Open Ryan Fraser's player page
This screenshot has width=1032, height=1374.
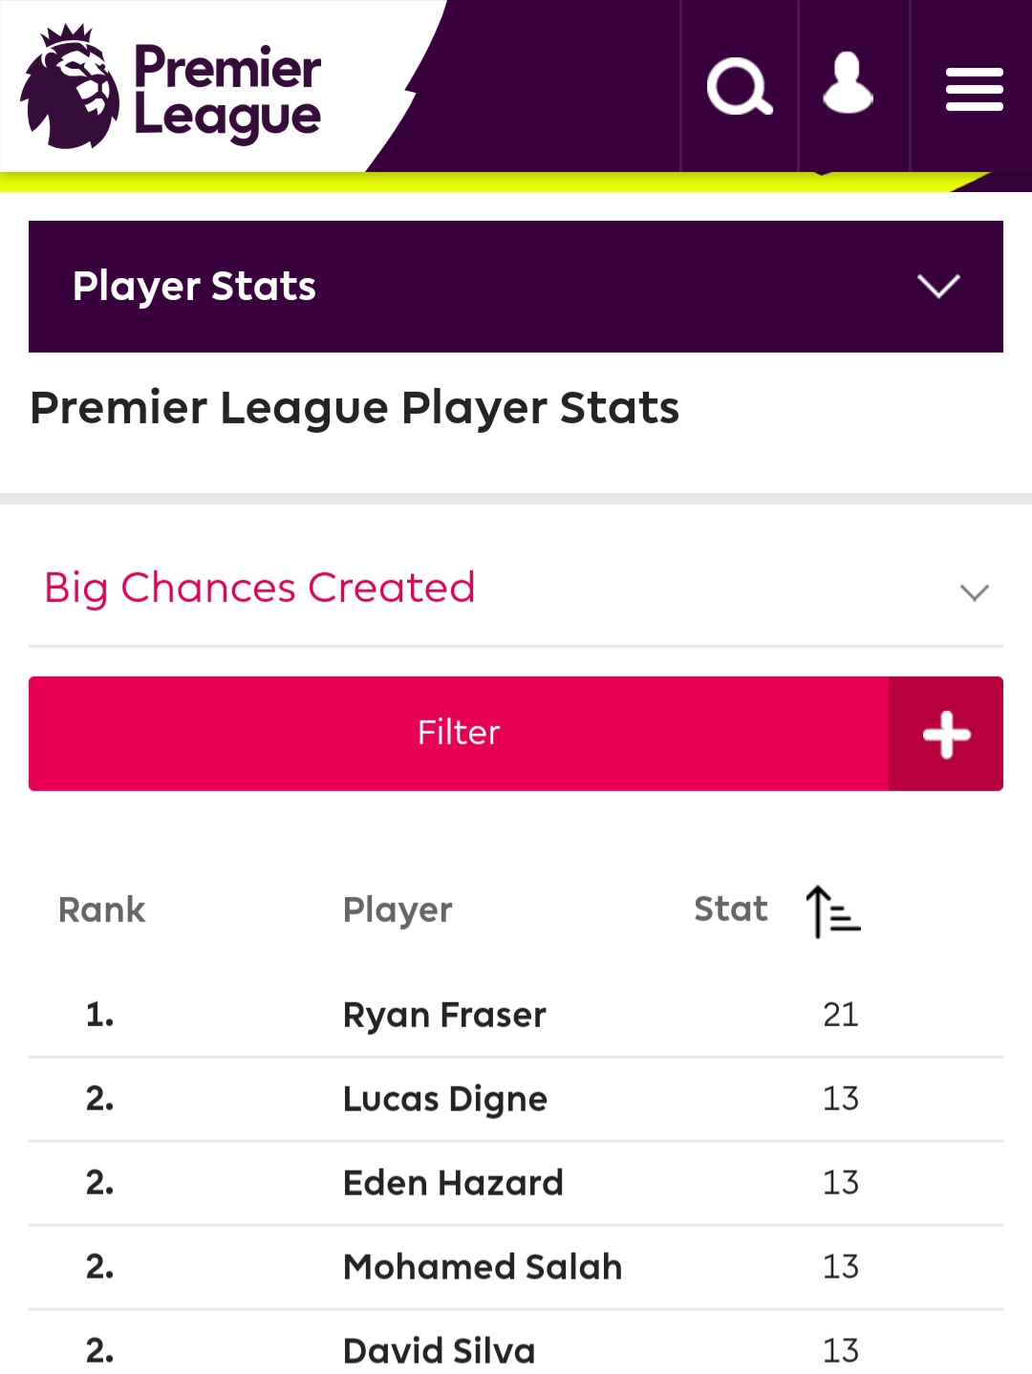pos(444,1015)
